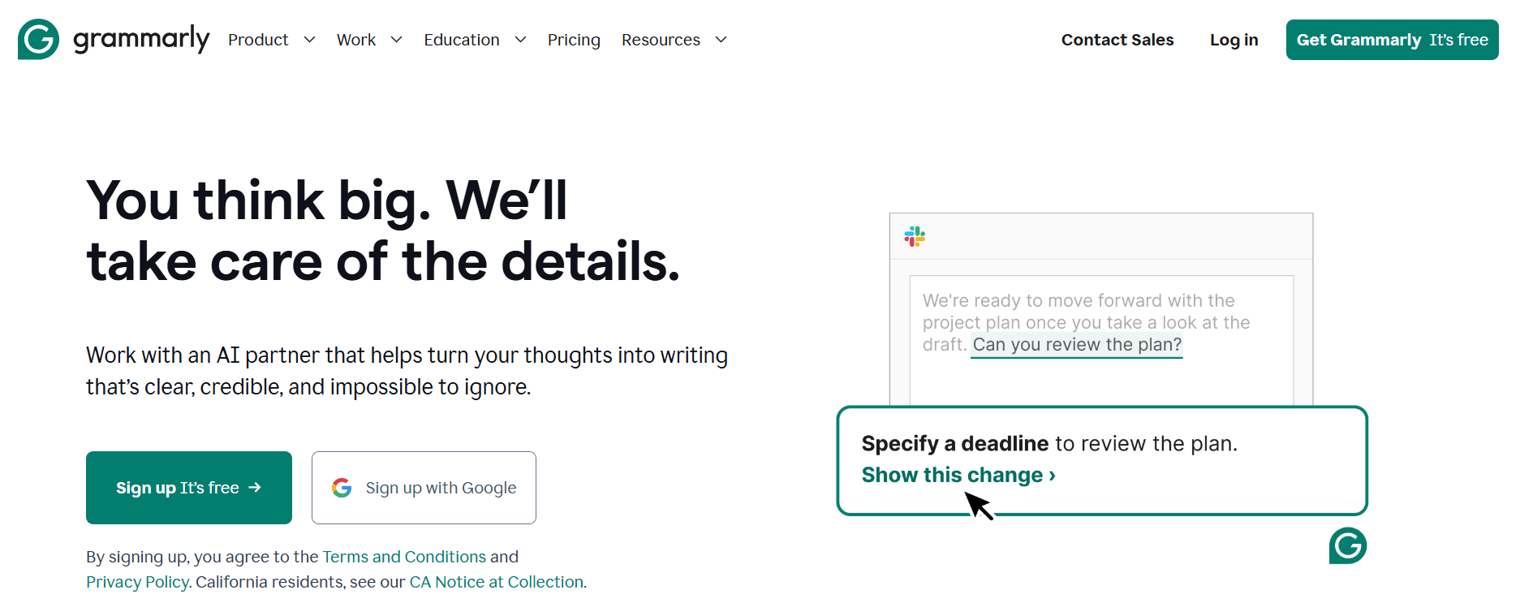Click Show this change in the suggestion card
Screen dimensions: 1520x616
point(958,475)
